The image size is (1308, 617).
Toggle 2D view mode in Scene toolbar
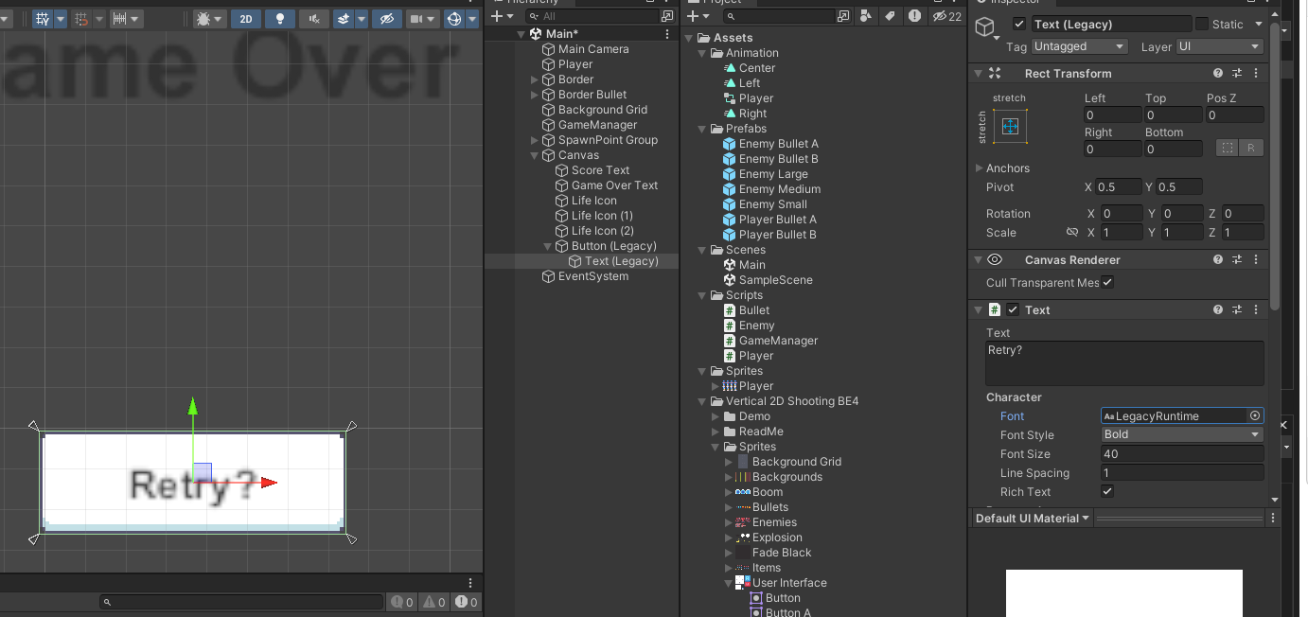(246, 19)
